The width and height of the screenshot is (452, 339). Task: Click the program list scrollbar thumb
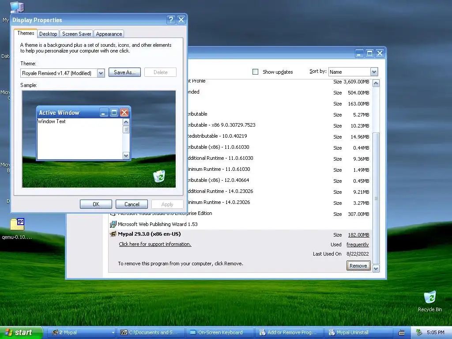(x=376, y=198)
